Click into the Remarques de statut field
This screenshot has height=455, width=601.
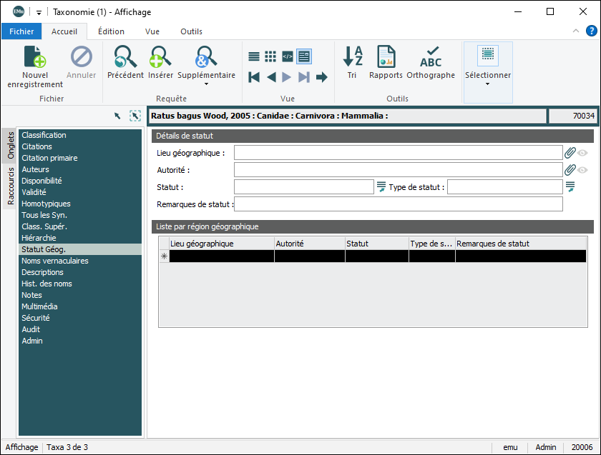coord(399,204)
